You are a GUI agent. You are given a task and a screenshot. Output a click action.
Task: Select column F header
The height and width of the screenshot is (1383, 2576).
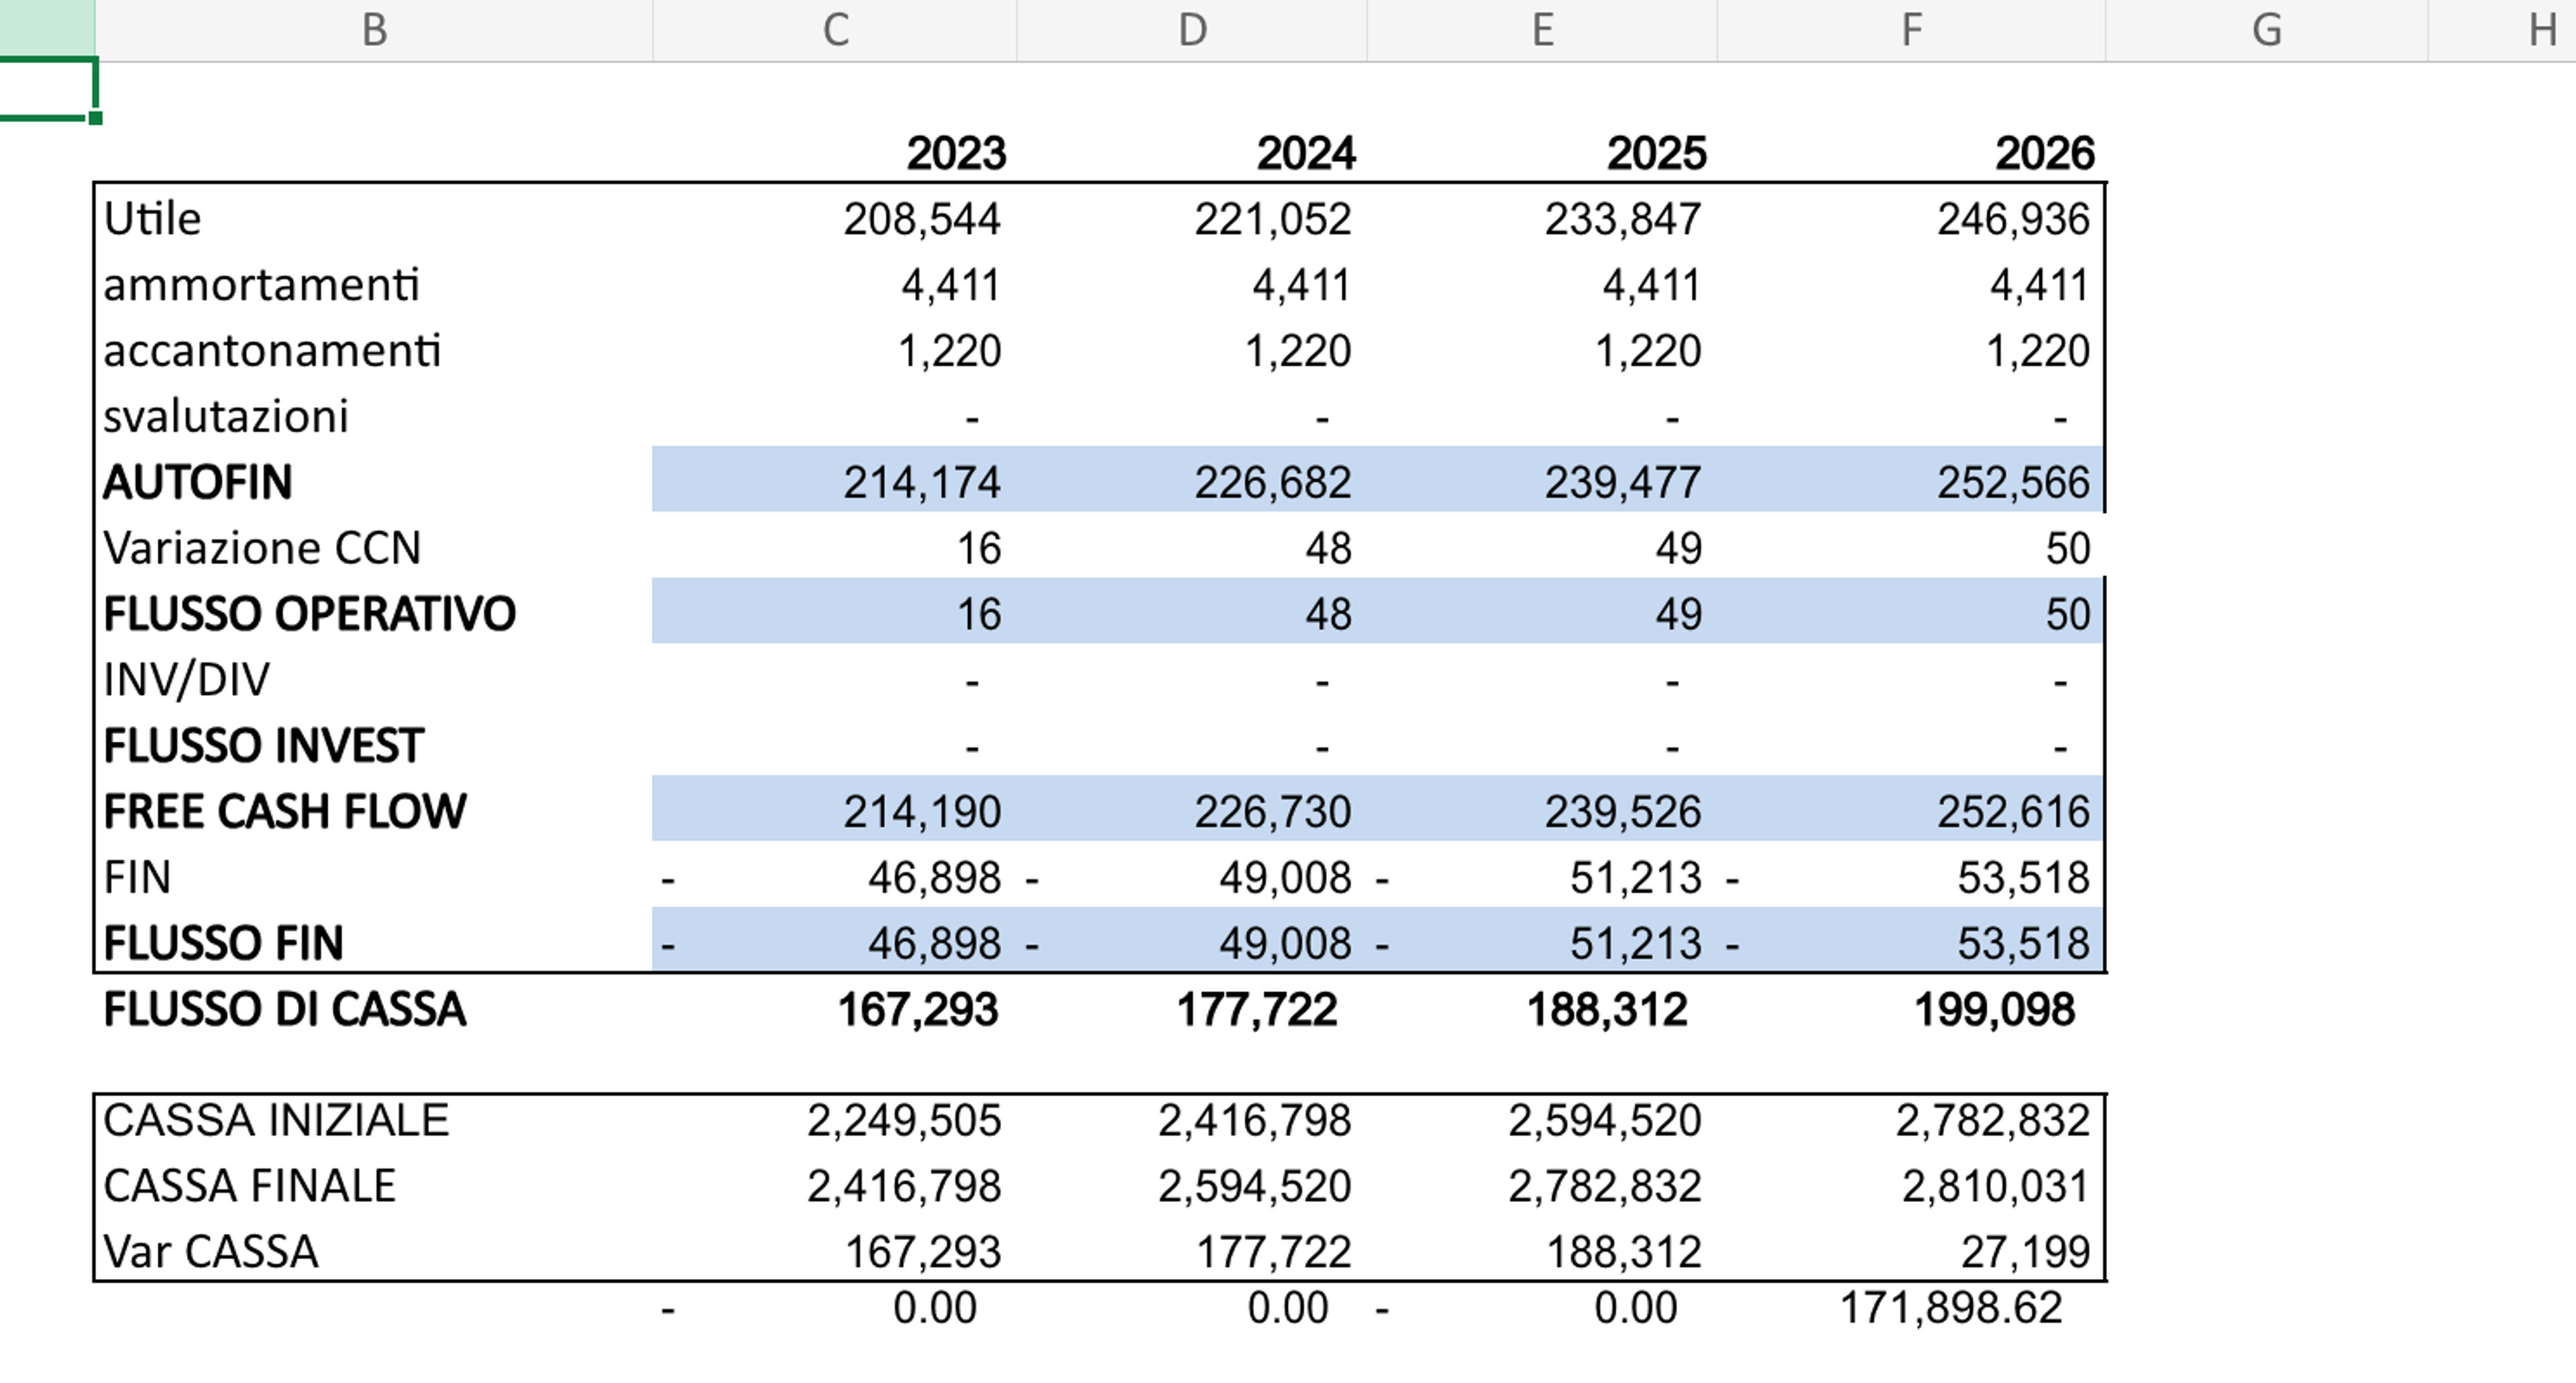click(1911, 30)
